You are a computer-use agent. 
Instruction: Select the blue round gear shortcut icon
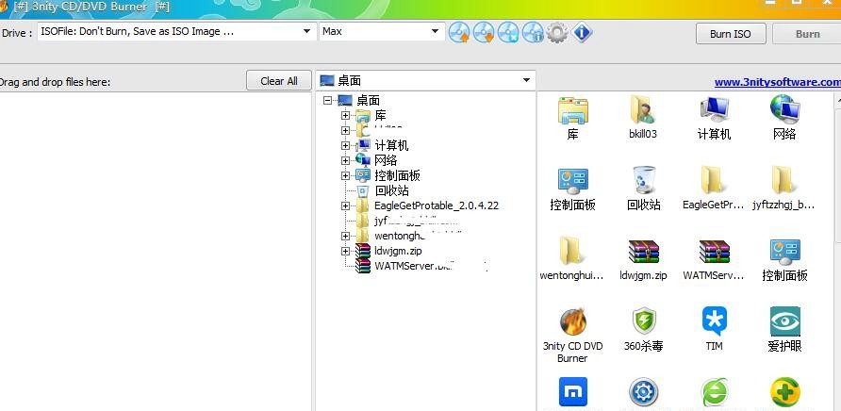643,392
